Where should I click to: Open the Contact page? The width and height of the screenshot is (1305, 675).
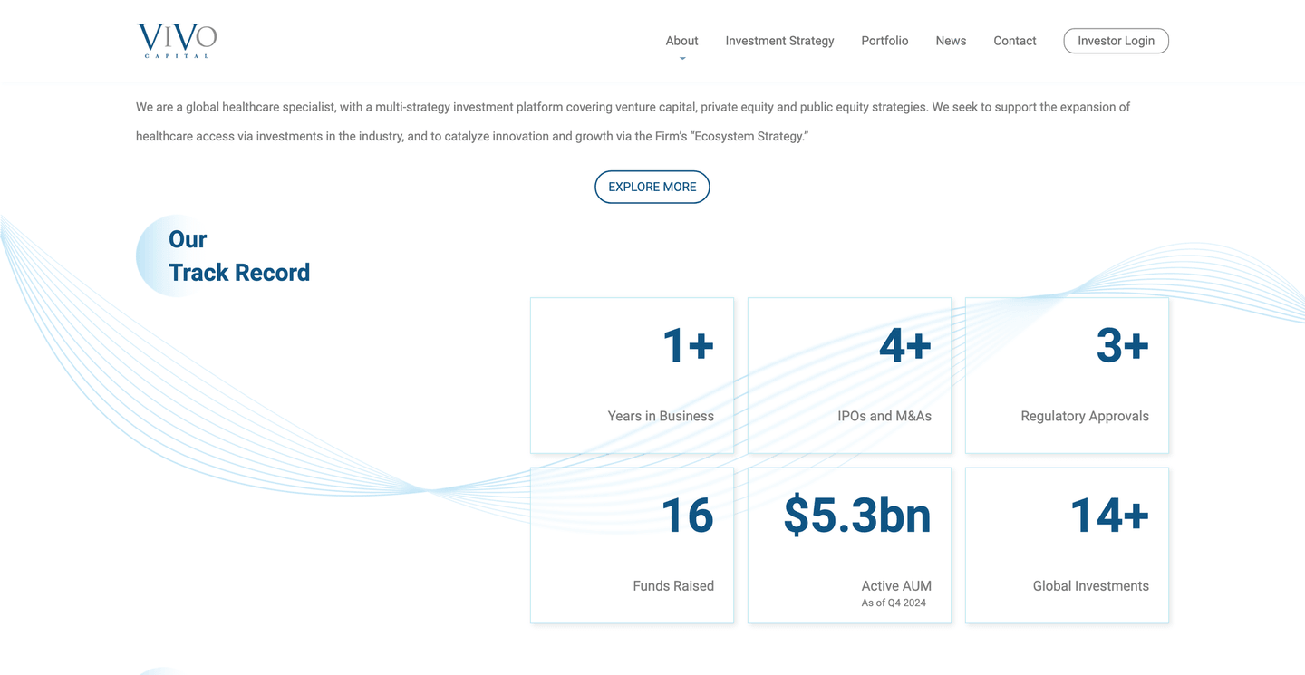pyautogui.click(x=1014, y=41)
